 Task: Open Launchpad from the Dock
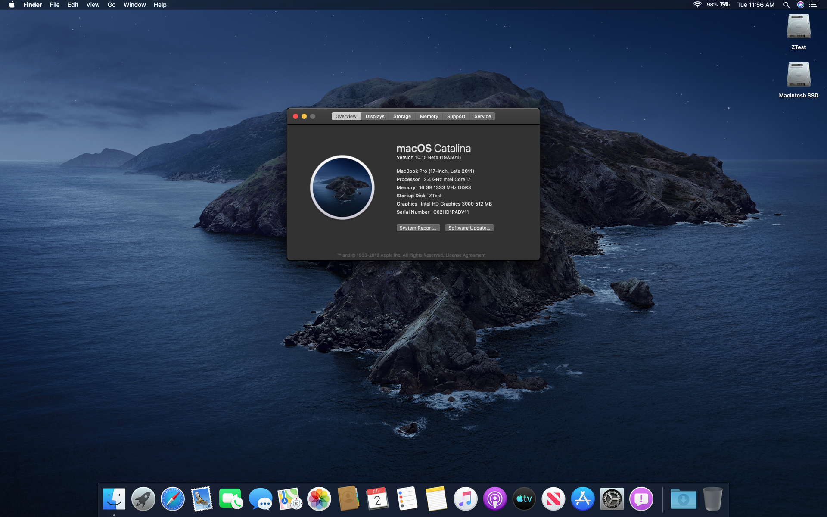click(x=143, y=499)
